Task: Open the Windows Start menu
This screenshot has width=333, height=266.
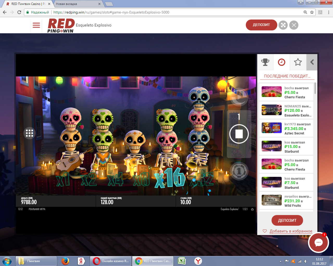Action: coord(7,261)
